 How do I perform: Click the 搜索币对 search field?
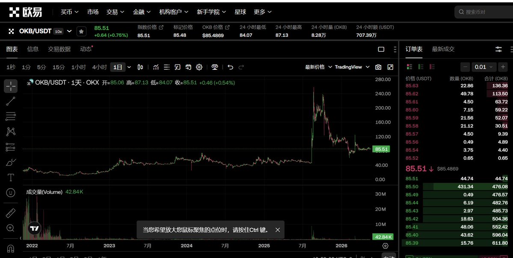484,12
